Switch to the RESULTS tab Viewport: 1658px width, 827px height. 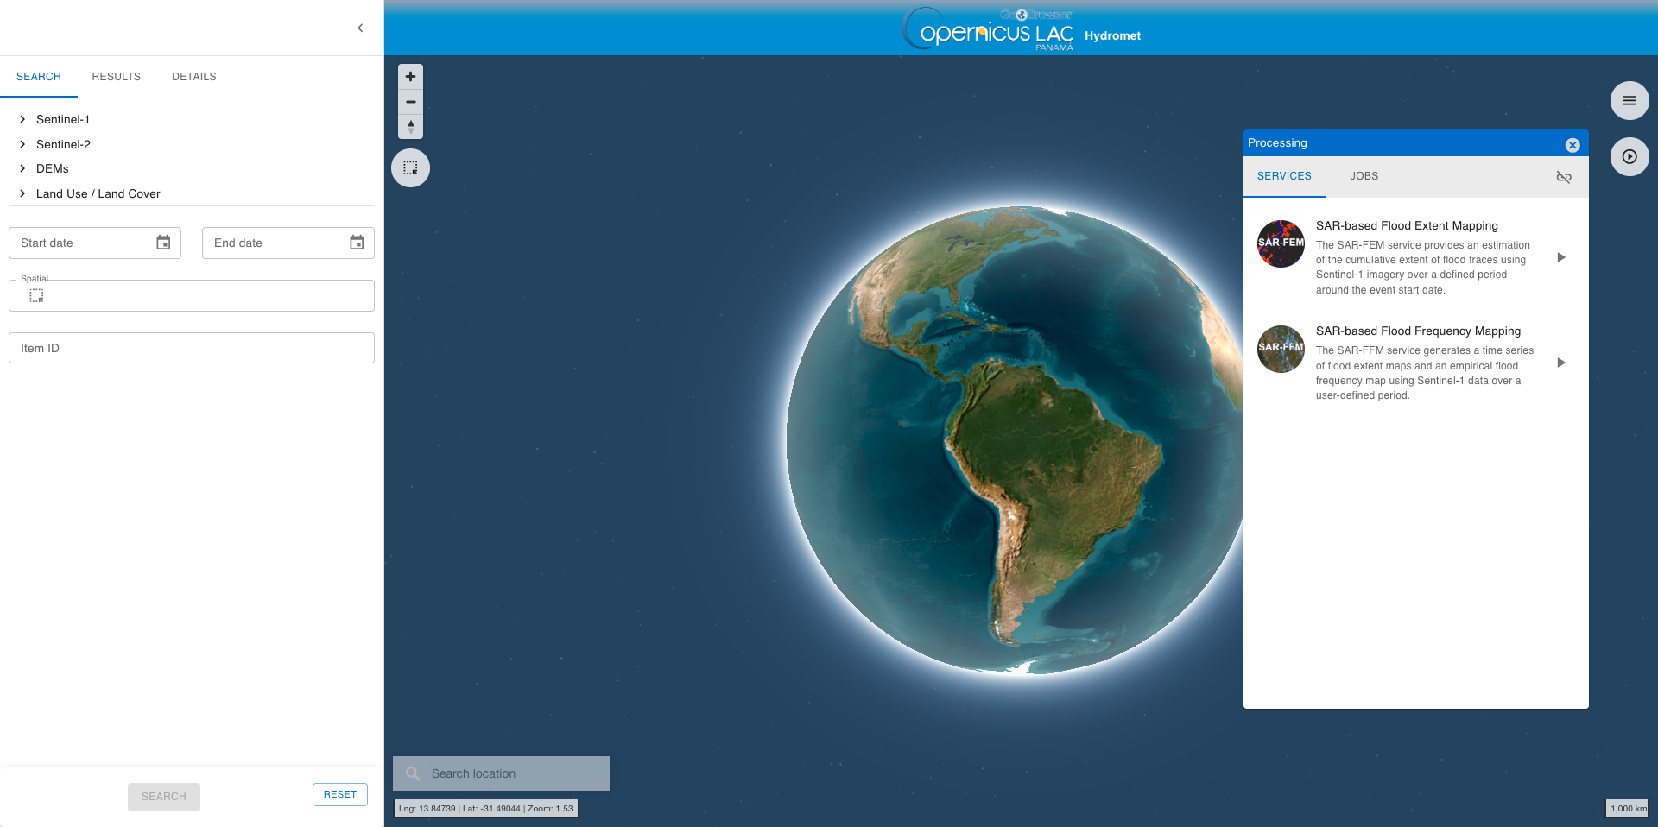point(116,77)
